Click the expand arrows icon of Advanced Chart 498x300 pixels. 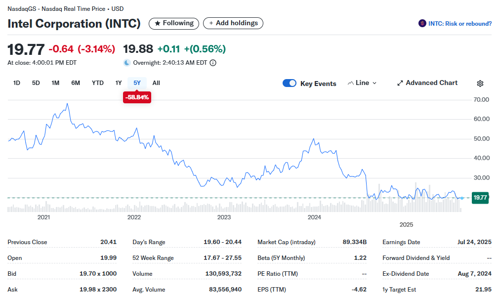400,83
